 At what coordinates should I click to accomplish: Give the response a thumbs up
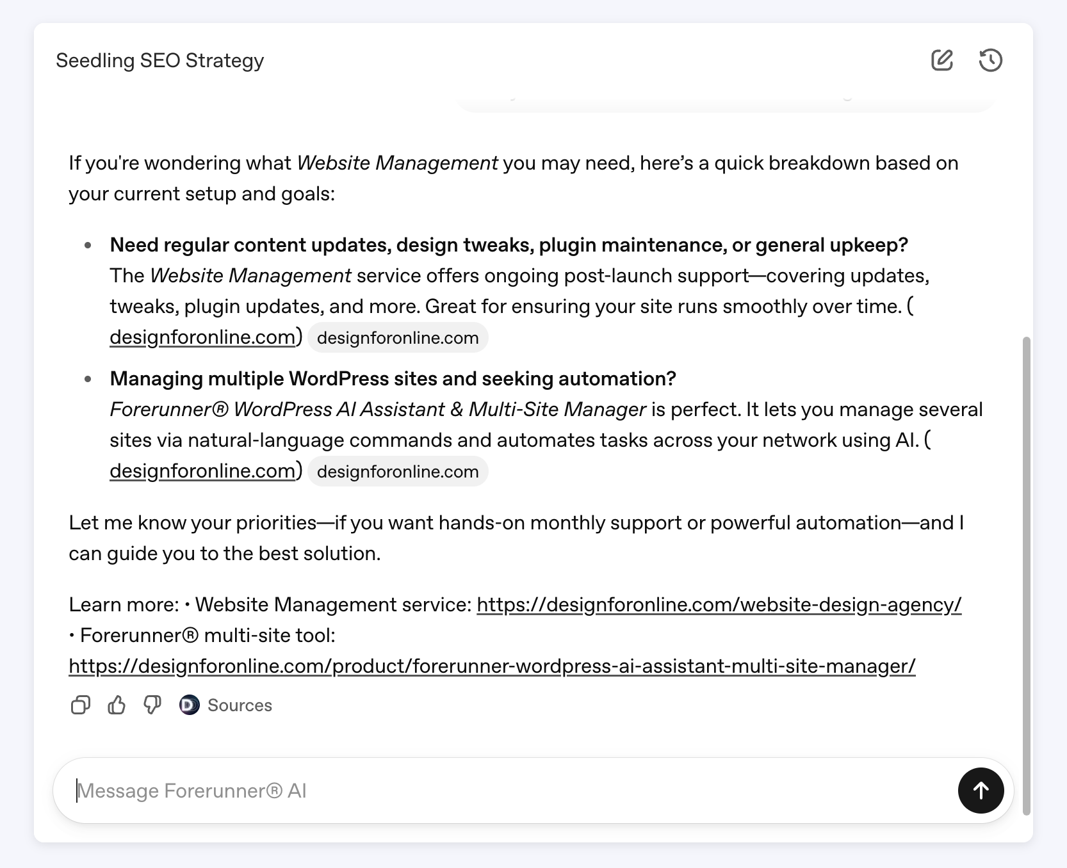[x=117, y=705]
